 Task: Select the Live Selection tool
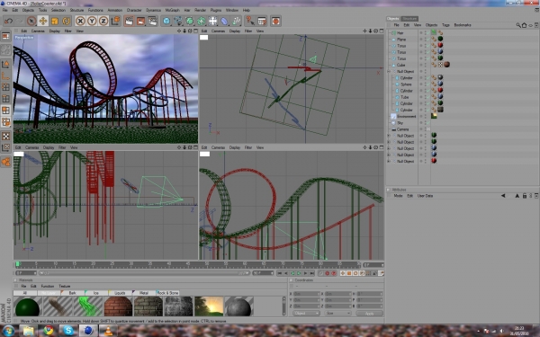pos(31,21)
